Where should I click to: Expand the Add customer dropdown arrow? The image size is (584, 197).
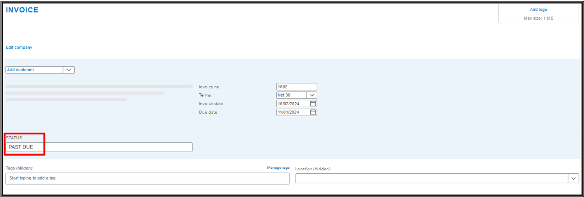(69, 70)
